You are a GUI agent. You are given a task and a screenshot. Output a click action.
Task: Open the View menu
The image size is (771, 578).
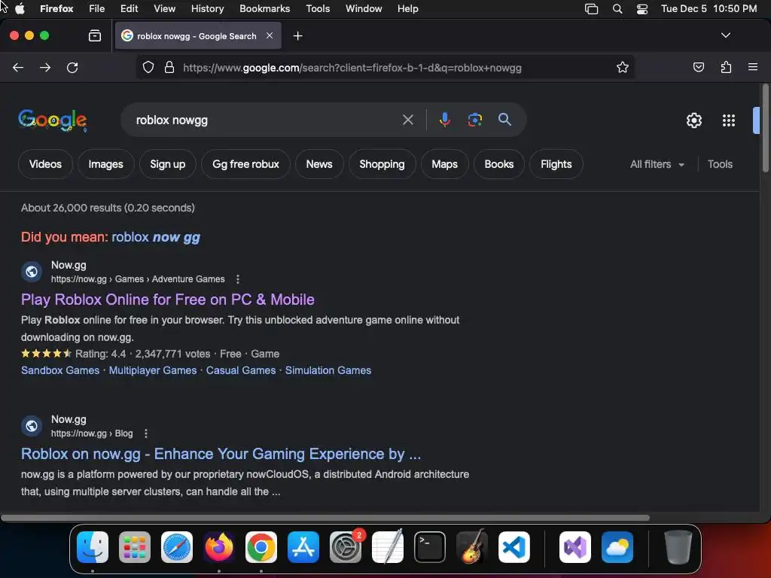(164, 8)
